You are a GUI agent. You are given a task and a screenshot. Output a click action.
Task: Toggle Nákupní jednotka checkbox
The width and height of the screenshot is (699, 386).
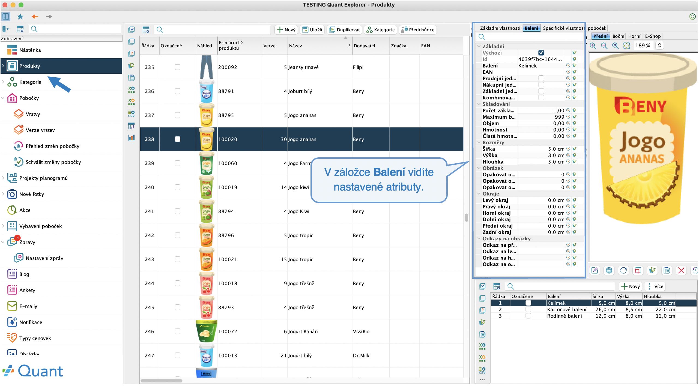[541, 85]
